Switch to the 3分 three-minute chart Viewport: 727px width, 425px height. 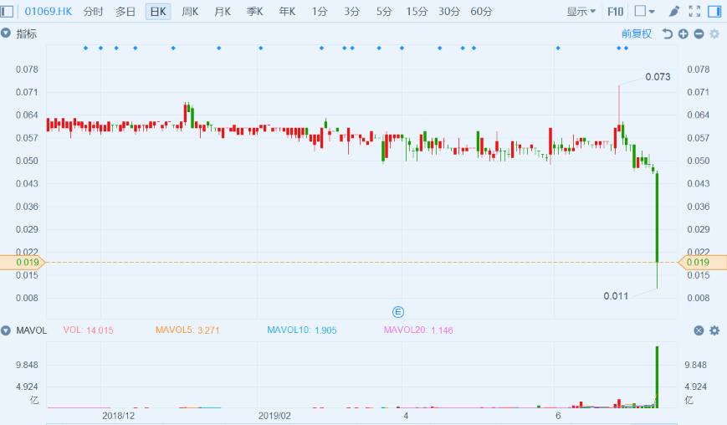click(352, 11)
